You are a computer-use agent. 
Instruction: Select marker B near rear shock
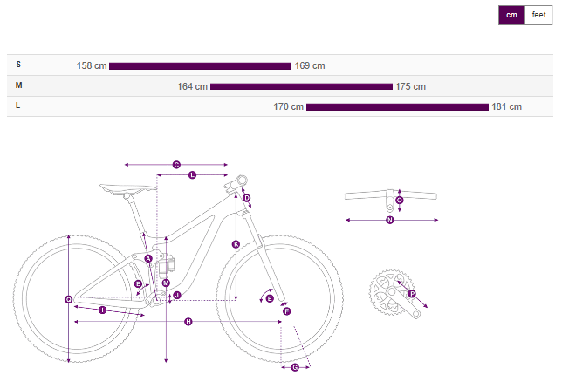[x=138, y=284]
